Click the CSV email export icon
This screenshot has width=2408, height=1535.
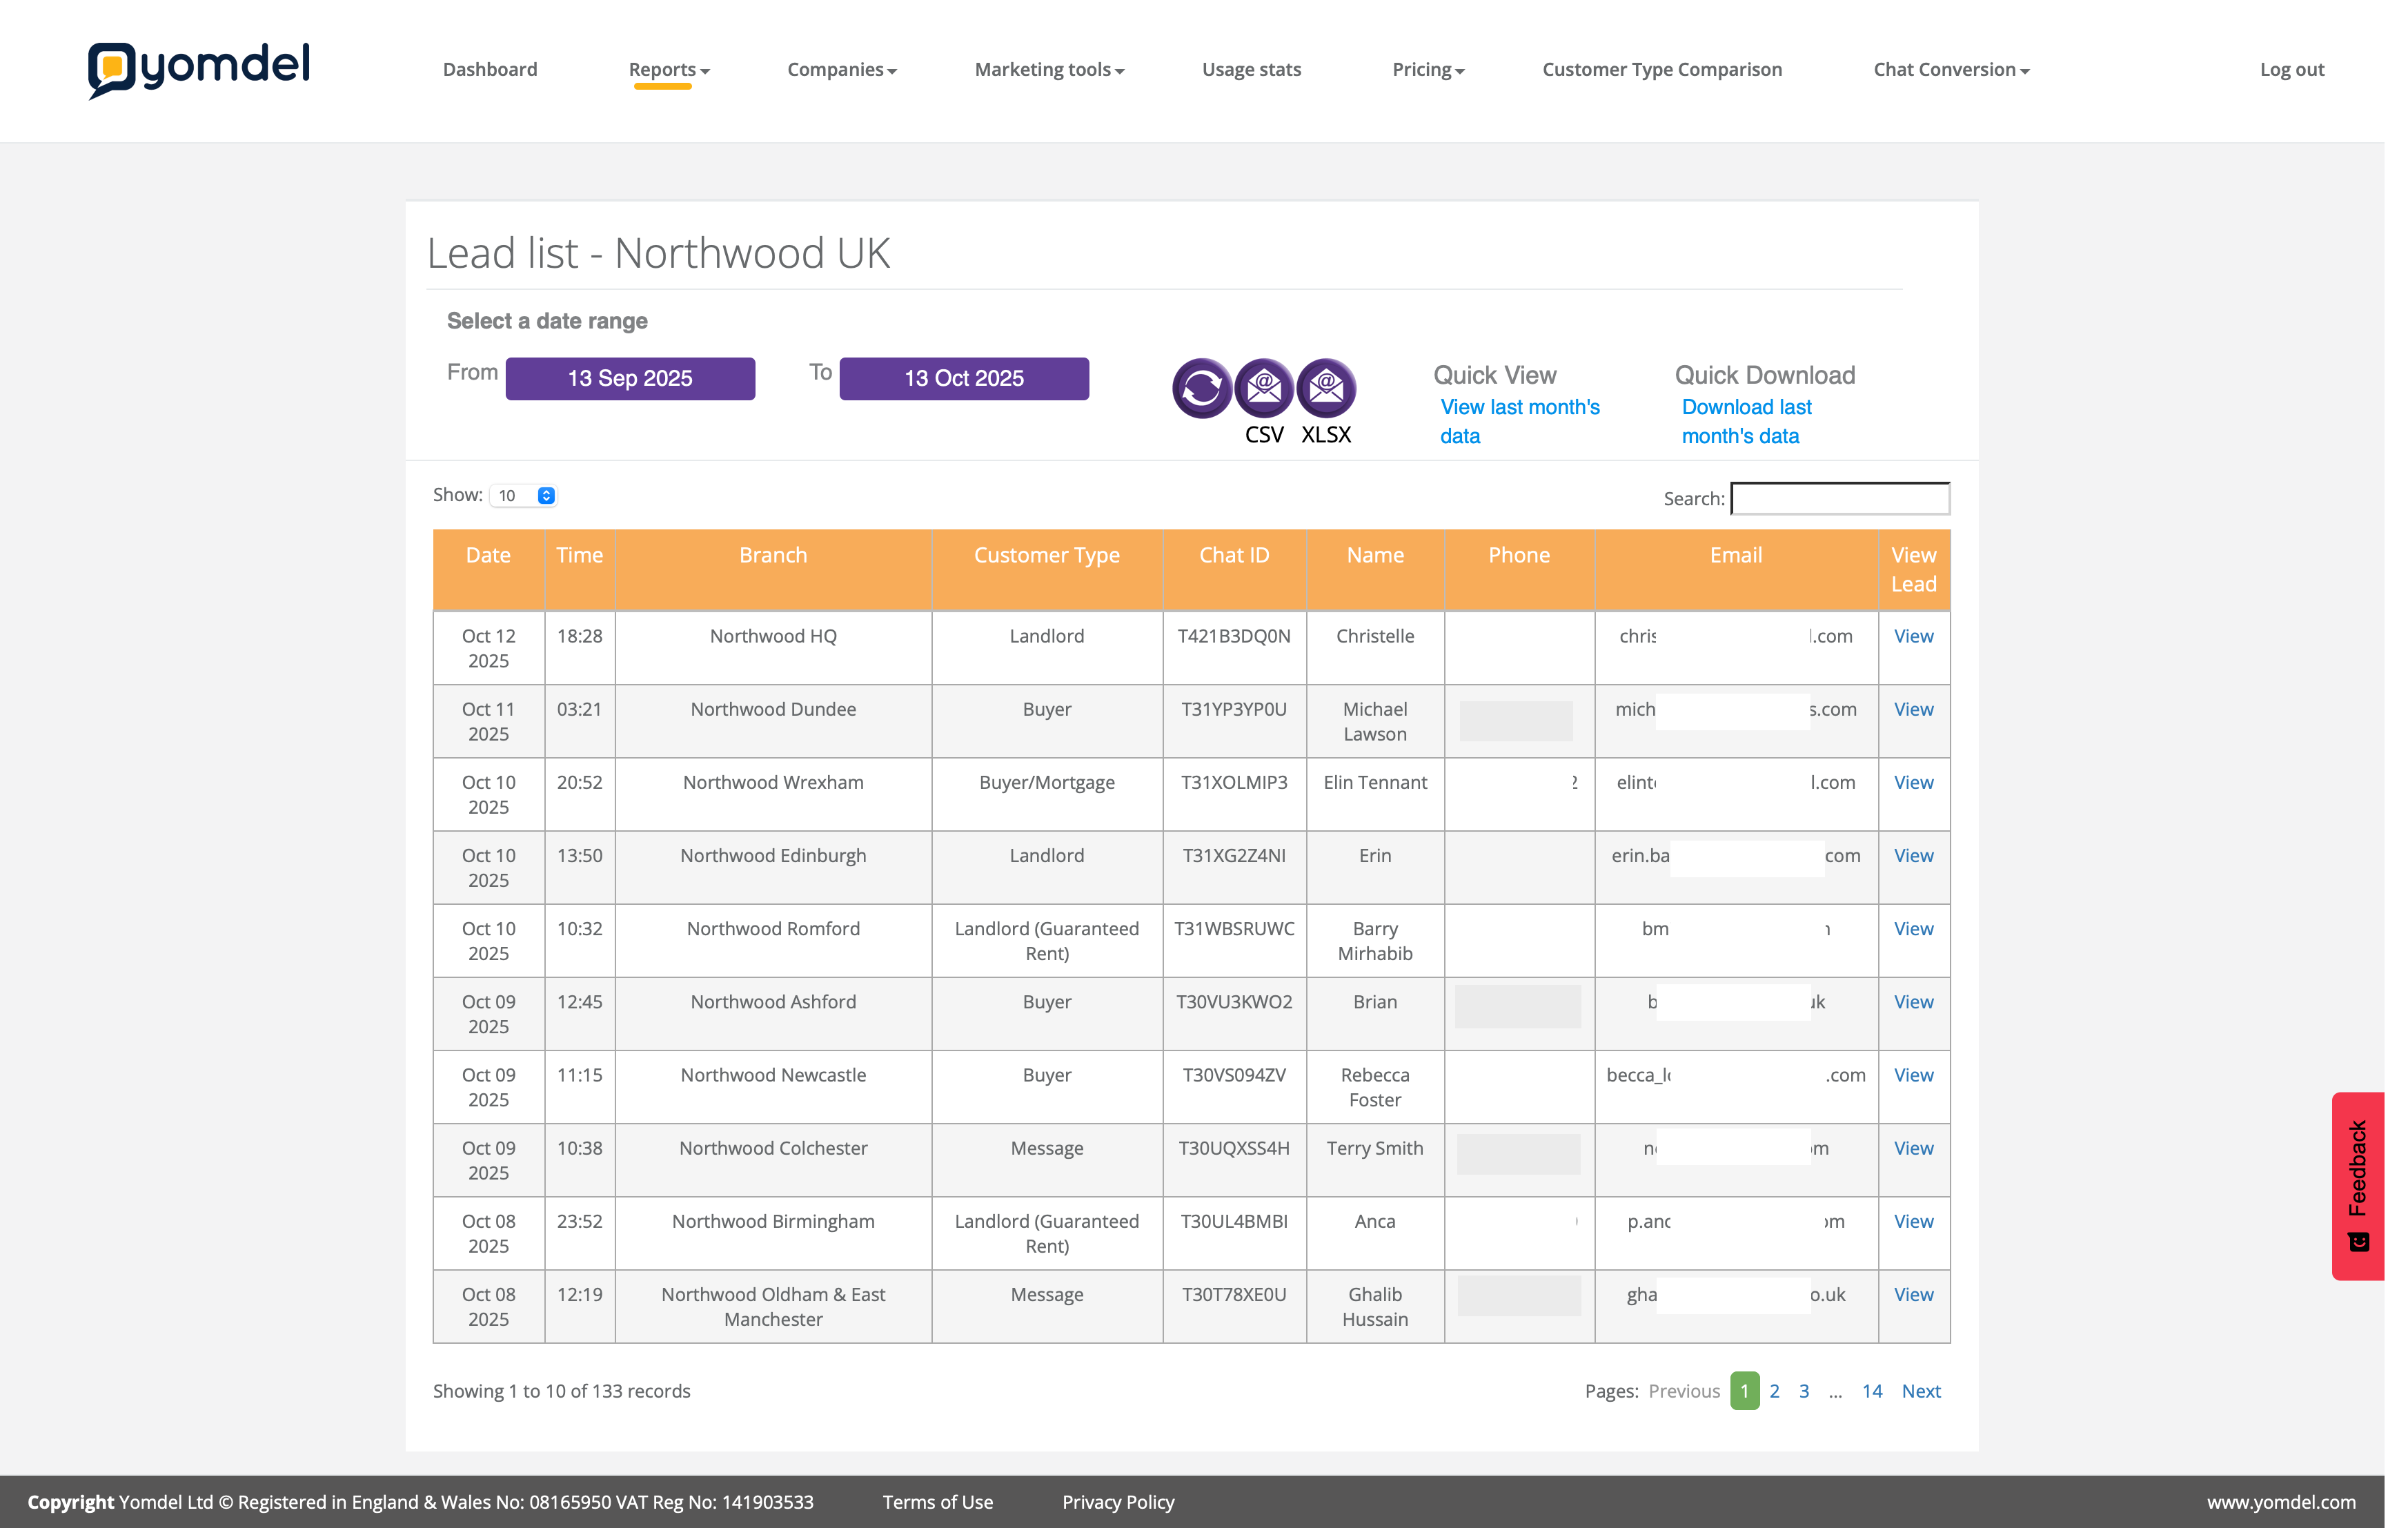[1264, 387]
